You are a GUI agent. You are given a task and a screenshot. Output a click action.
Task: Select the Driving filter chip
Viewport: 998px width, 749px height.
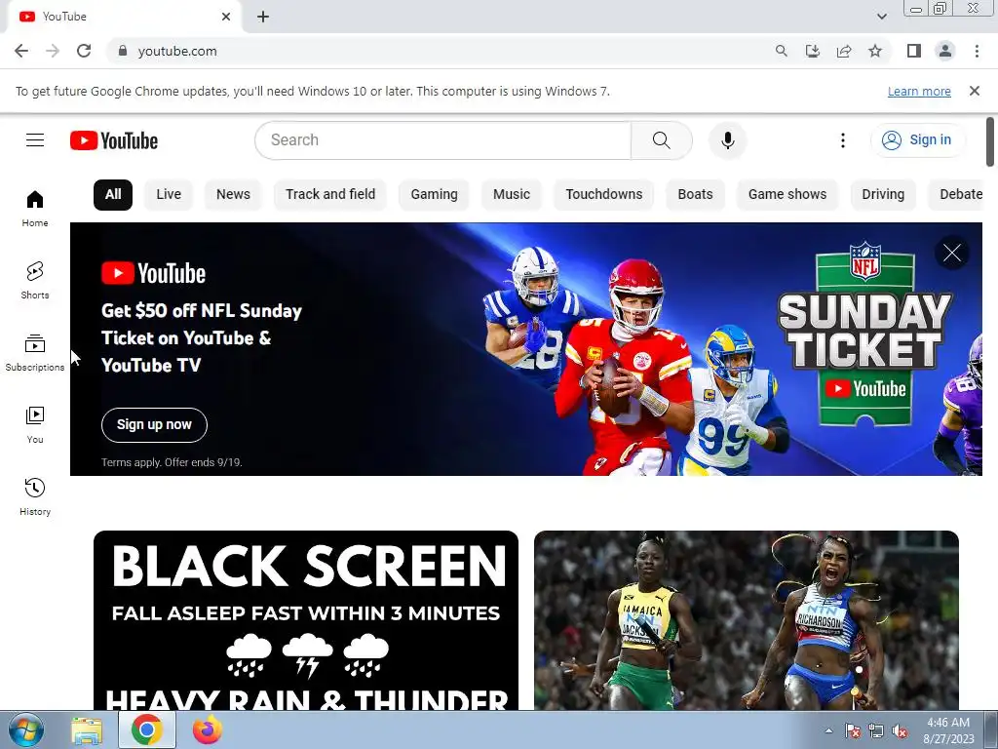pyautogui.click(x=883, y=194)
